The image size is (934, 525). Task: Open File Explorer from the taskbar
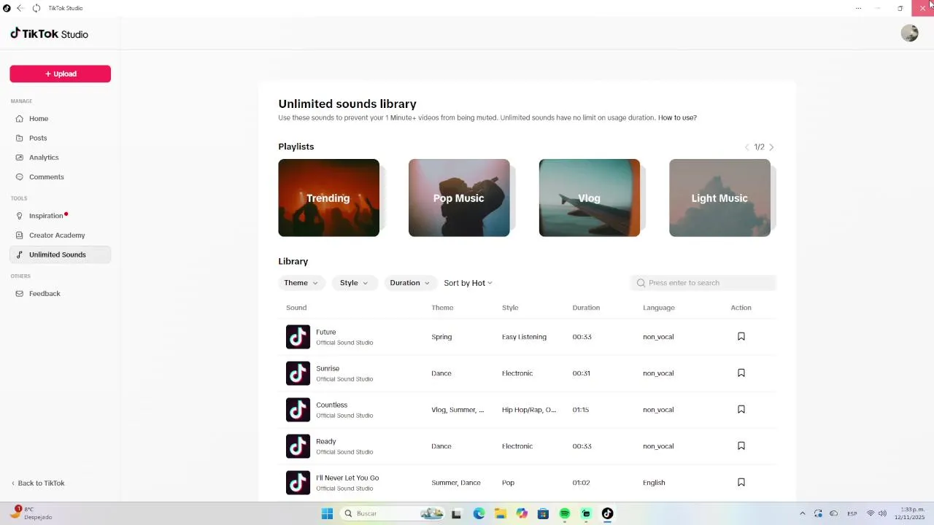[x=501, y=513]
